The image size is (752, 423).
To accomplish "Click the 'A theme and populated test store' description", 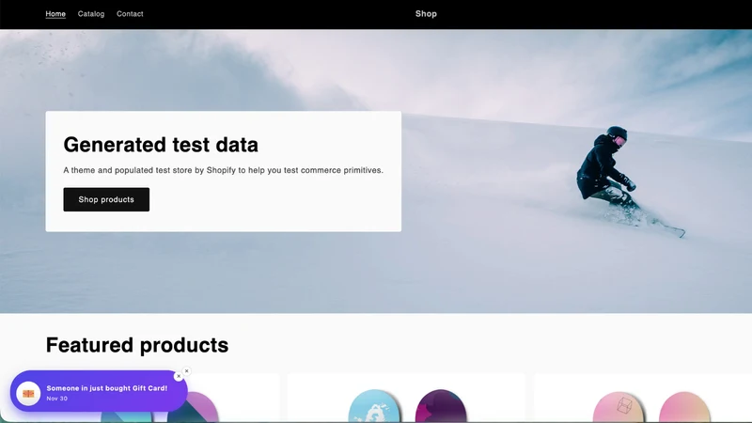I will (x=224, y=170).
